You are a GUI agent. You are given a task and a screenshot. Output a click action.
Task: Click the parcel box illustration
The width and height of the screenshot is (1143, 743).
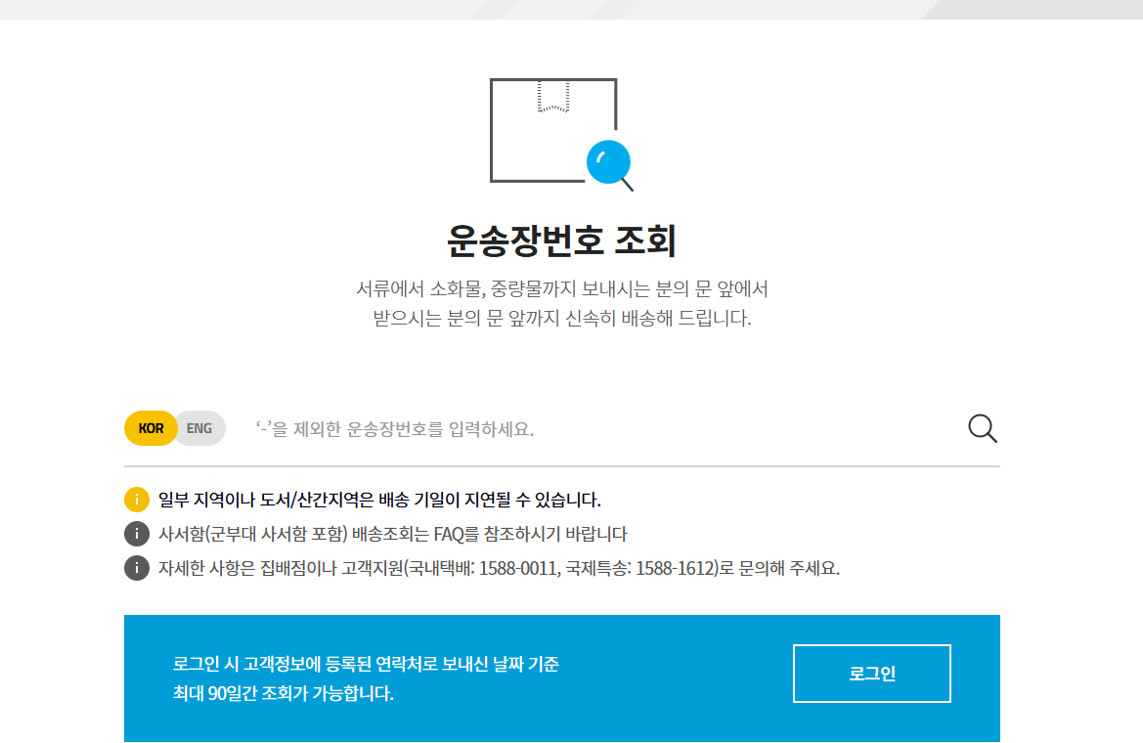561,134
